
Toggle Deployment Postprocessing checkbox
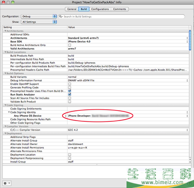pos(70,158)
